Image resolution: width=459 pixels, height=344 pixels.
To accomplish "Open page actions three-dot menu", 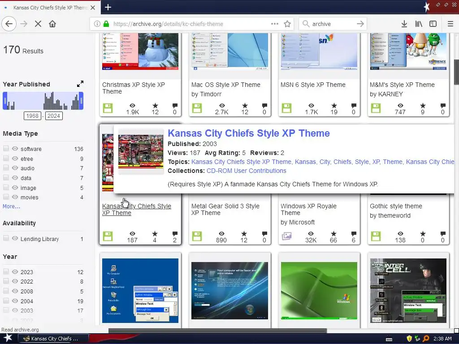I will pyautogui.click(x=275, y=24).
